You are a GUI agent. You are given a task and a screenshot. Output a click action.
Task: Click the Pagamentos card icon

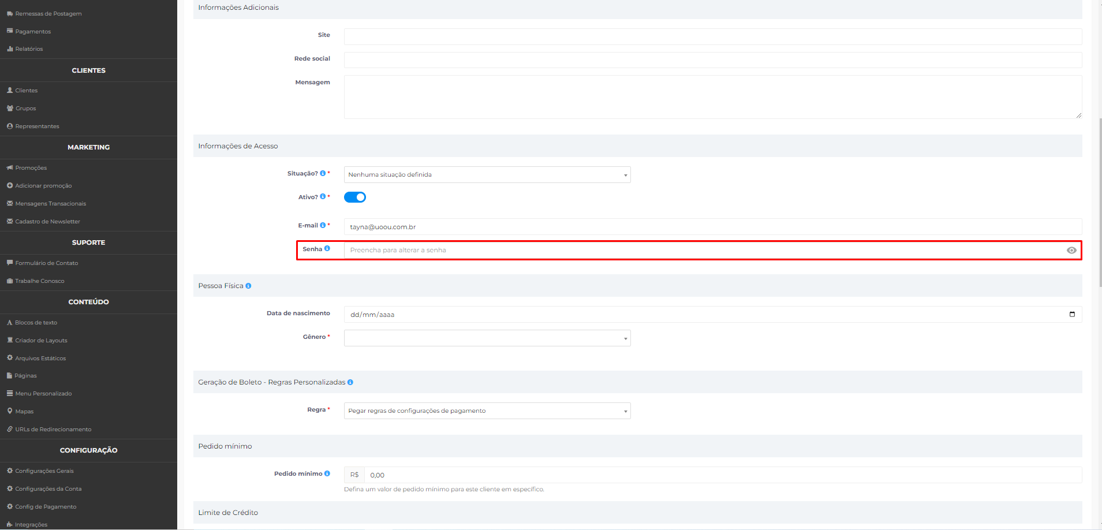(10, 31)
